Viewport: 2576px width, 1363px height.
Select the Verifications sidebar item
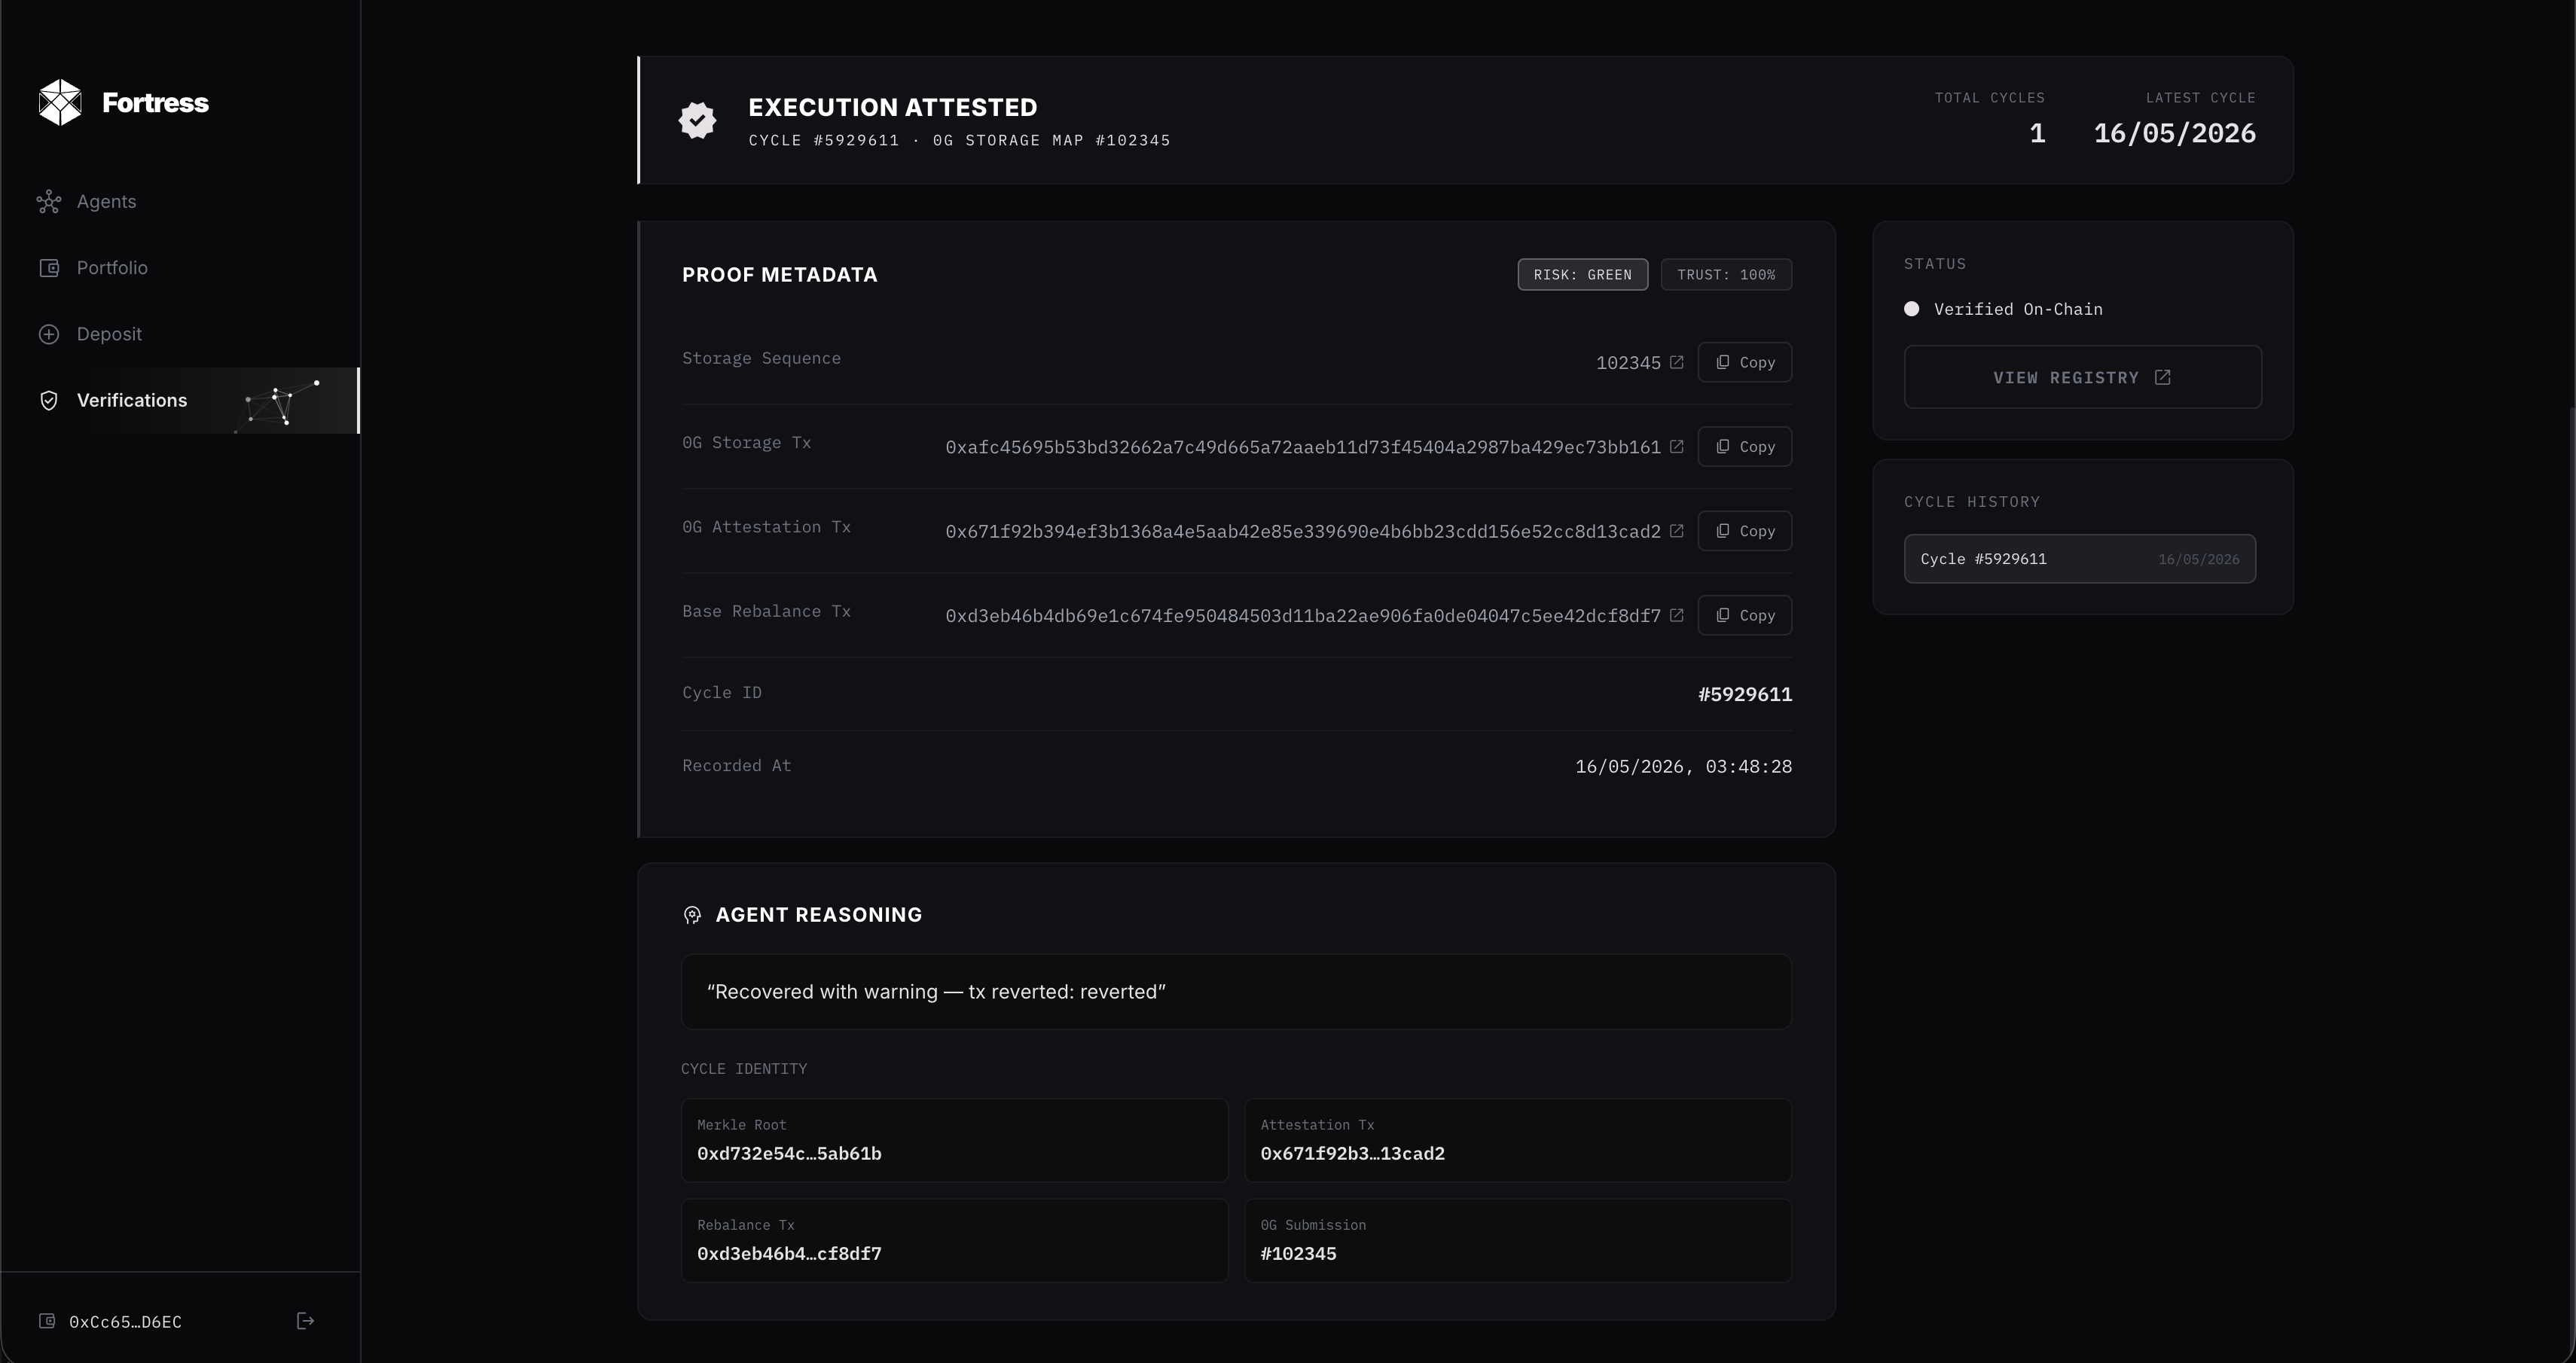pos(180,400)
